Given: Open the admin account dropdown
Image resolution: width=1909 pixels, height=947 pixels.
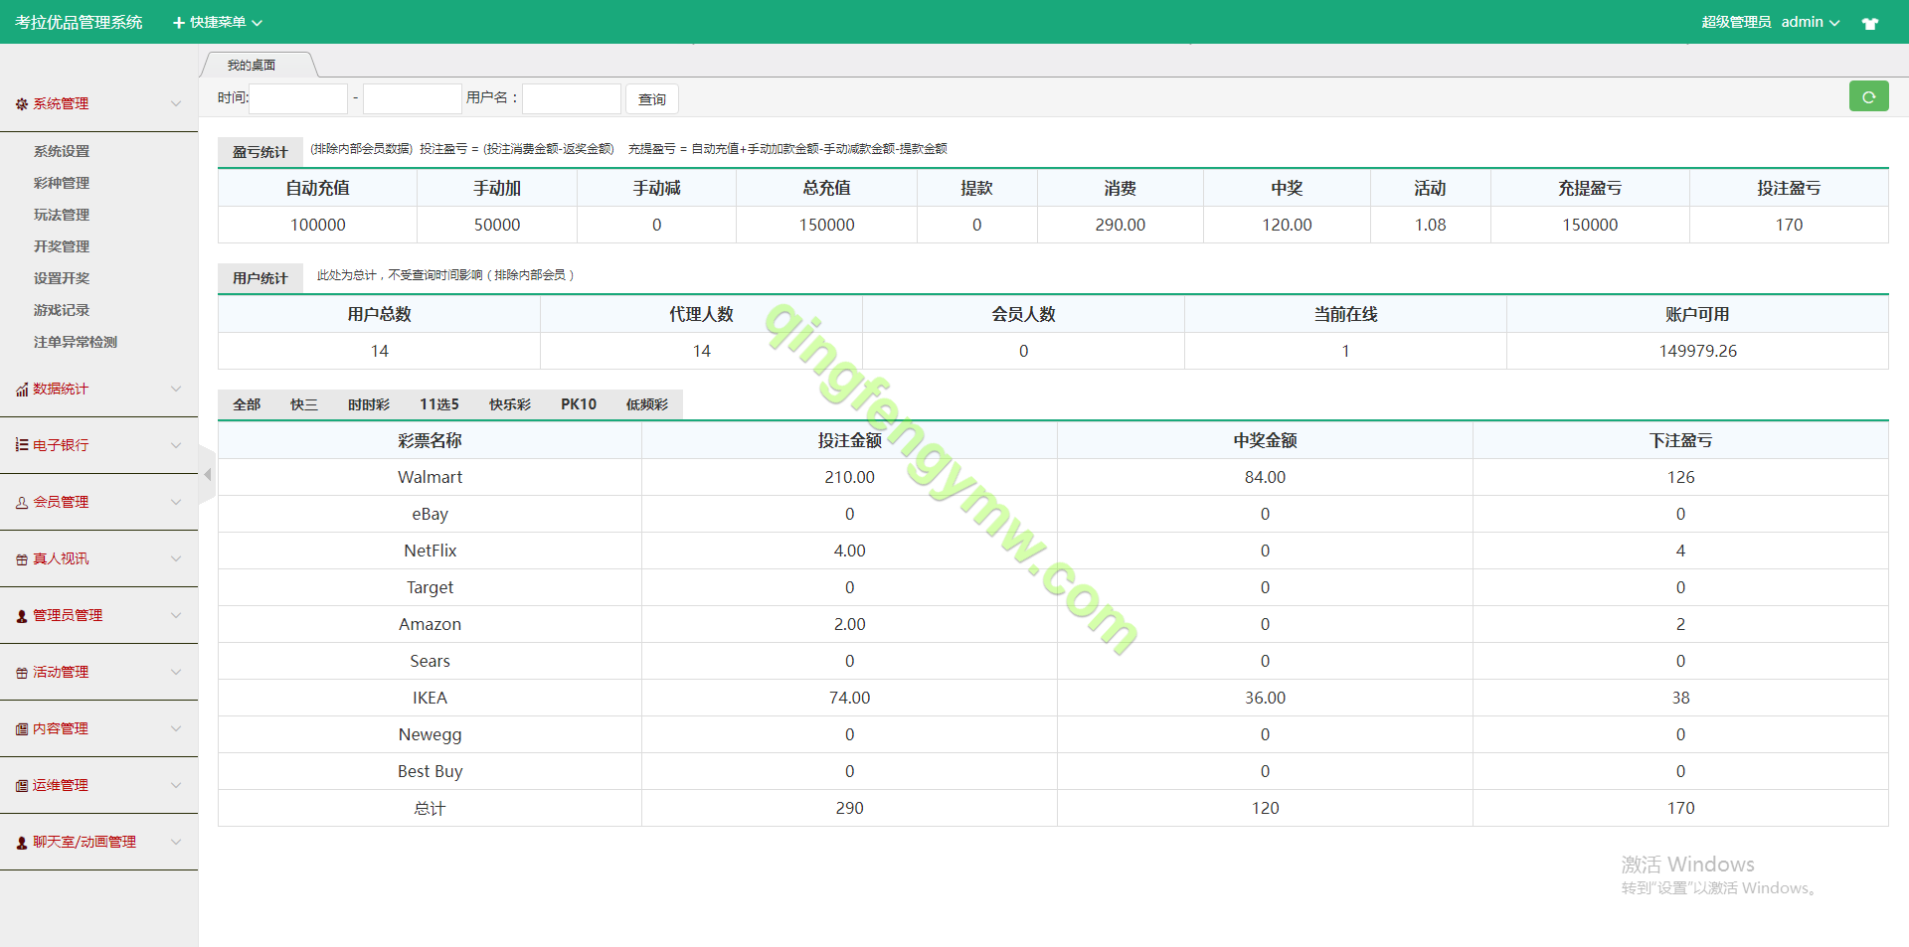Looking at the screenshot, I should 1810,22.
